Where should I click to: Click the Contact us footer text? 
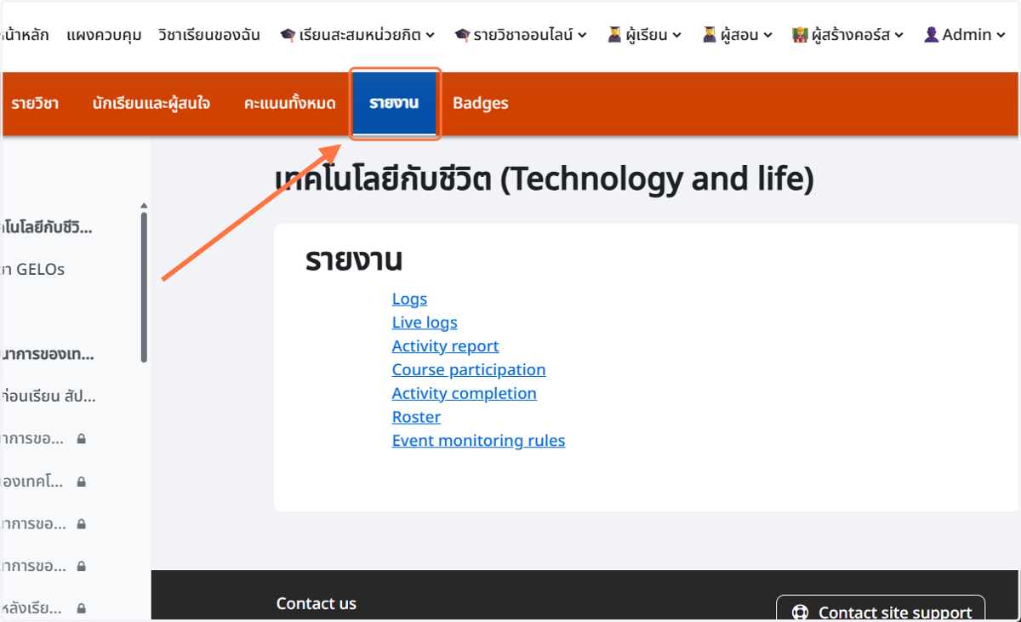(x=317, y=603)
